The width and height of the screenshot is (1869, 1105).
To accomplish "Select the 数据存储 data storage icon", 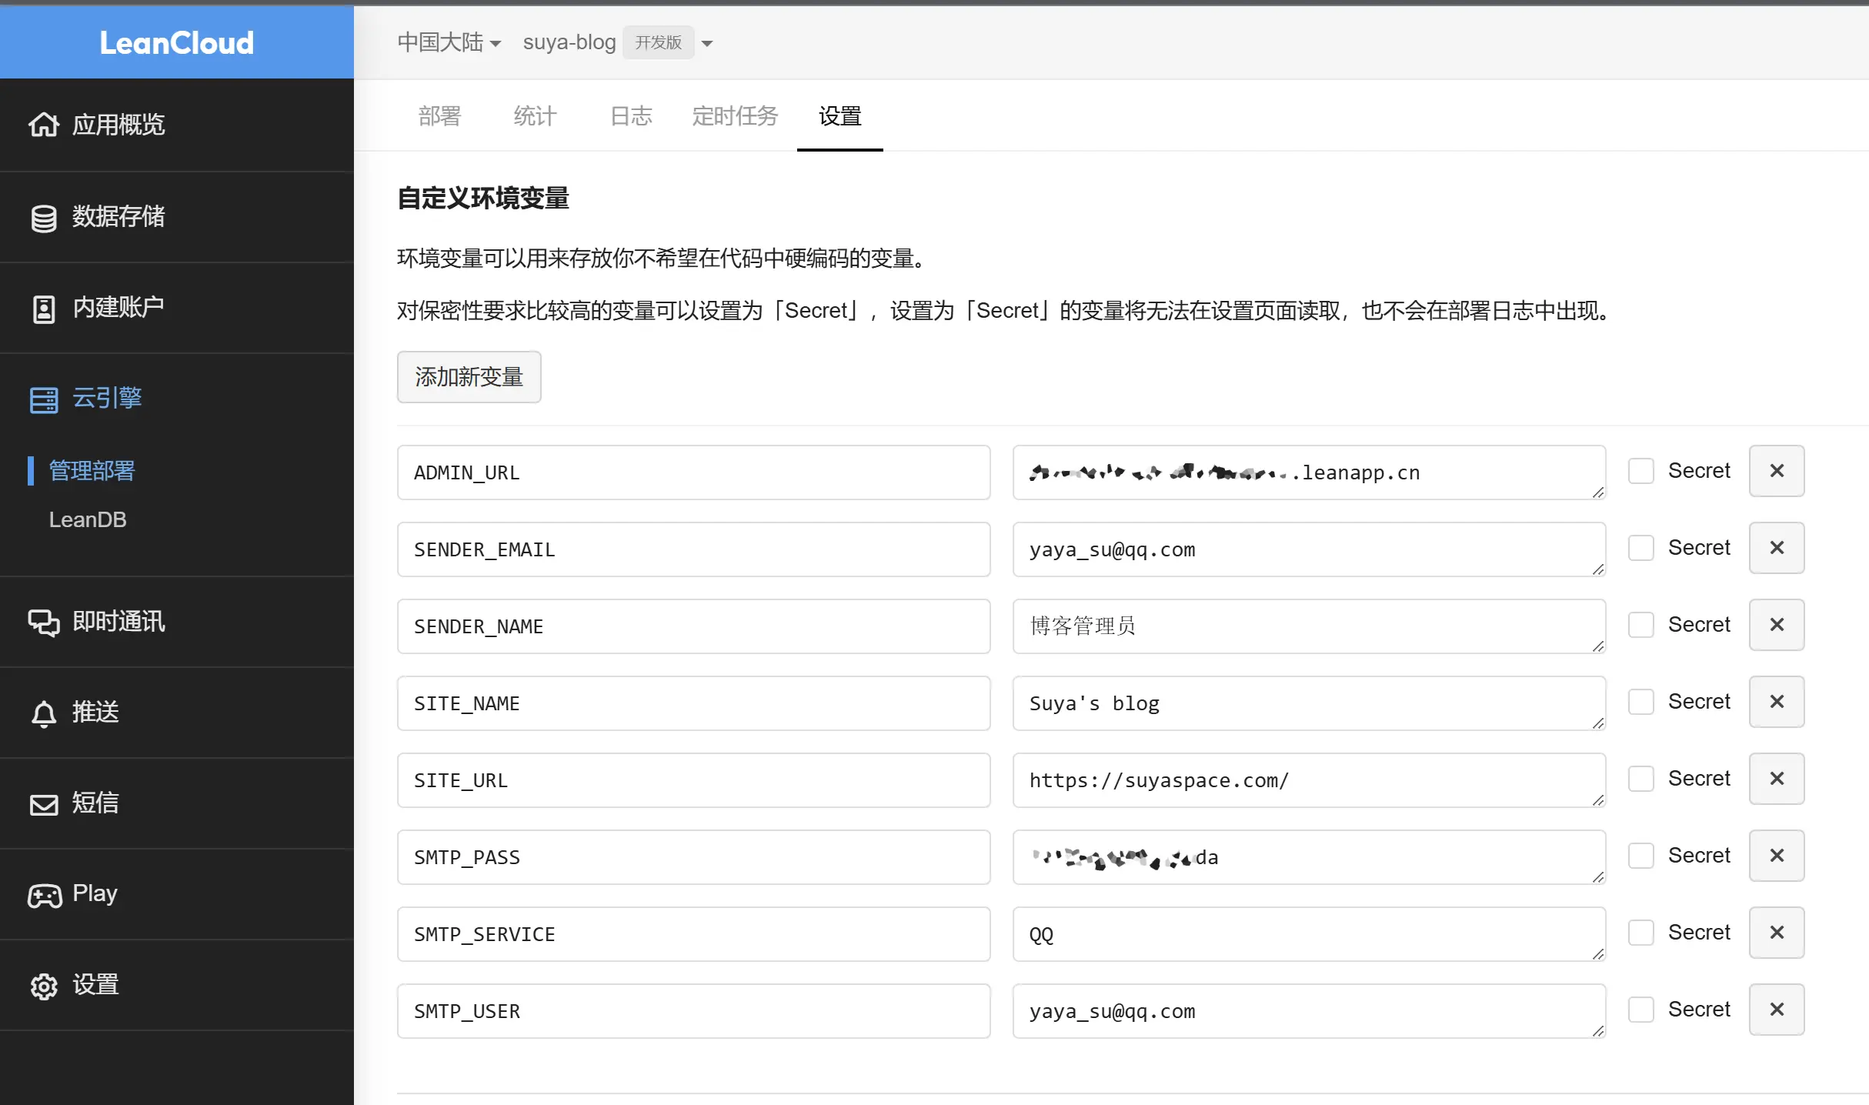I will point(44,216).
